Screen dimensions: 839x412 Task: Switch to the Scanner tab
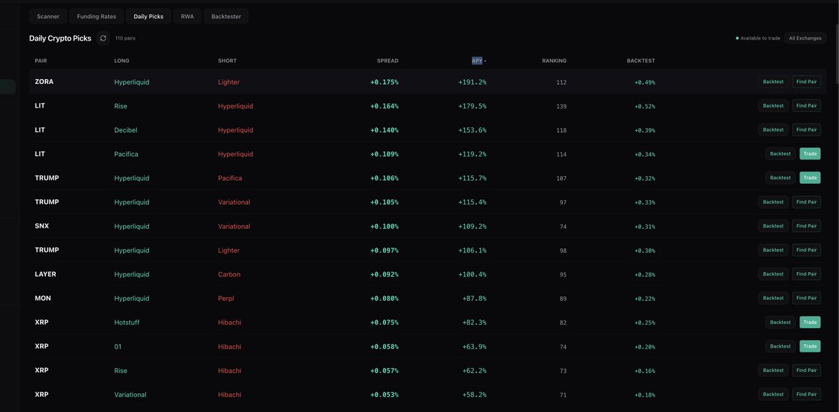48,16
